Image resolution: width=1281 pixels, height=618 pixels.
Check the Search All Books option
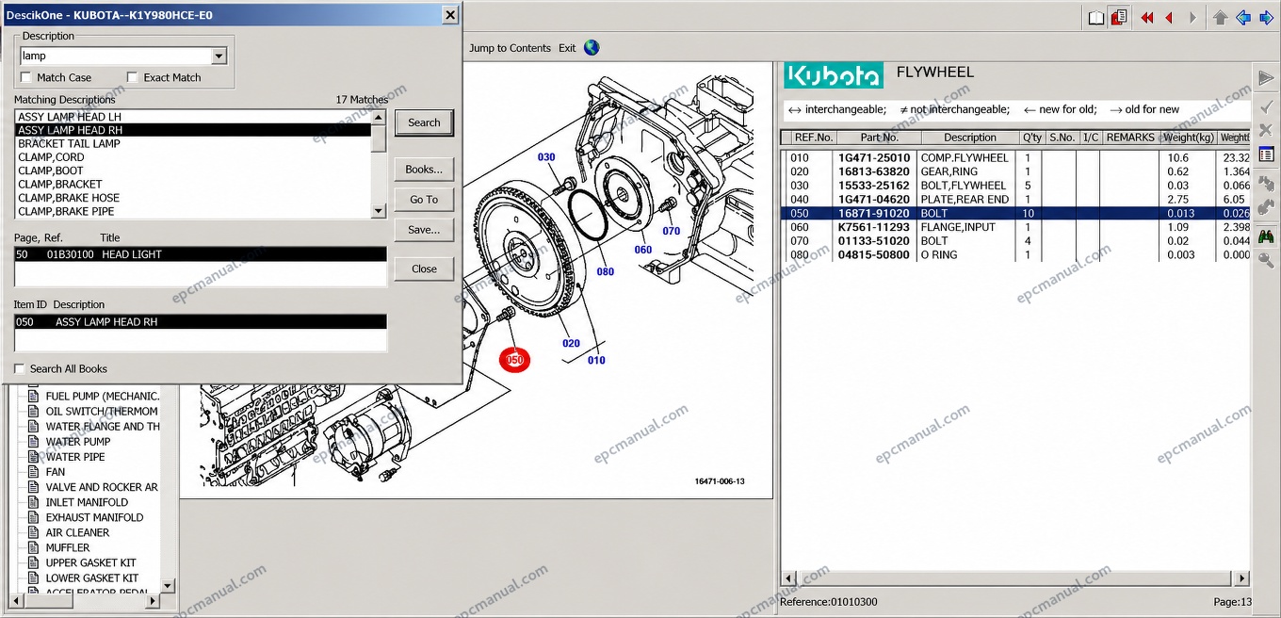20,368
